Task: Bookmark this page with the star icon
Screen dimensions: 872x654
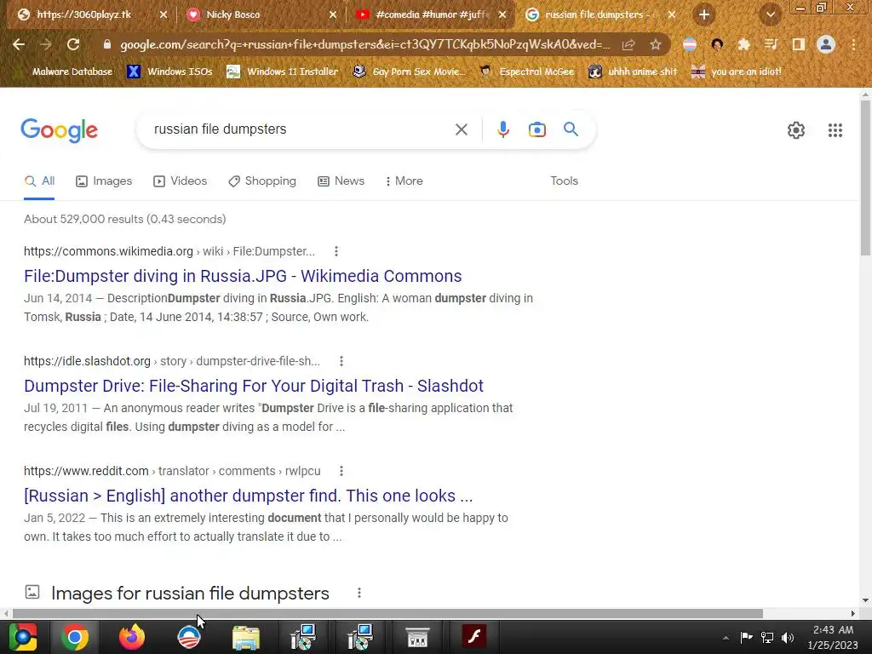Action: (656, 44)
